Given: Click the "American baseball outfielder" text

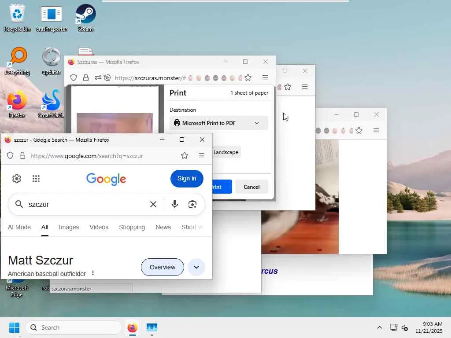Looking at the screenshot, I should pyautogui.click(x=47, y=274).
